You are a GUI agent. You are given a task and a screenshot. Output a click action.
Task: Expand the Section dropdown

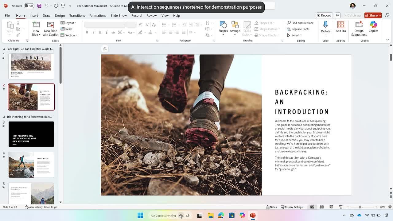[69, 35]
